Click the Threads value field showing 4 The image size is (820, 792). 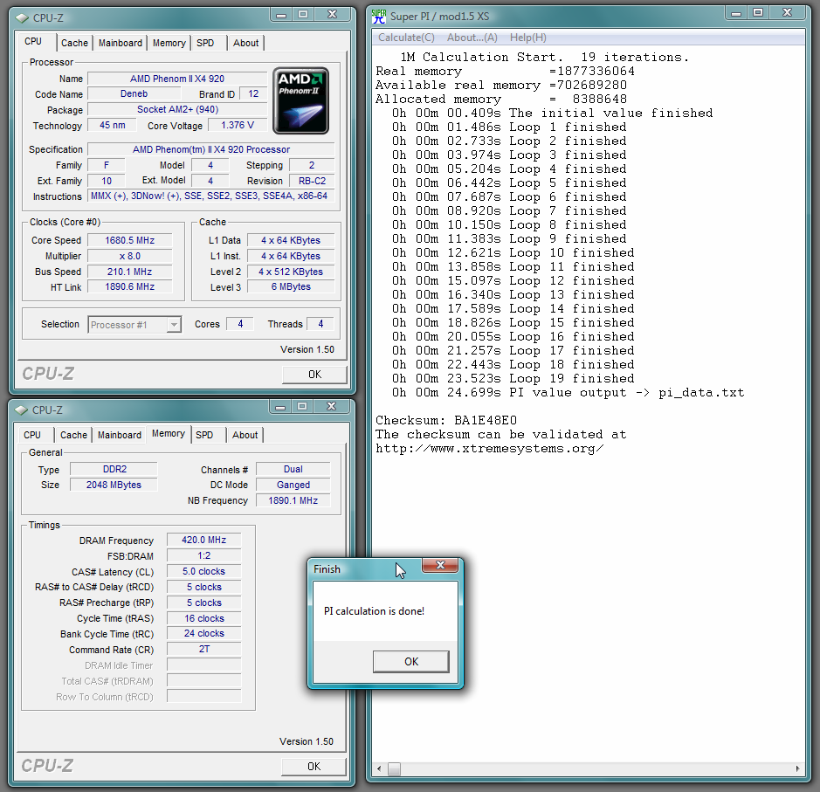coord(320,324)
